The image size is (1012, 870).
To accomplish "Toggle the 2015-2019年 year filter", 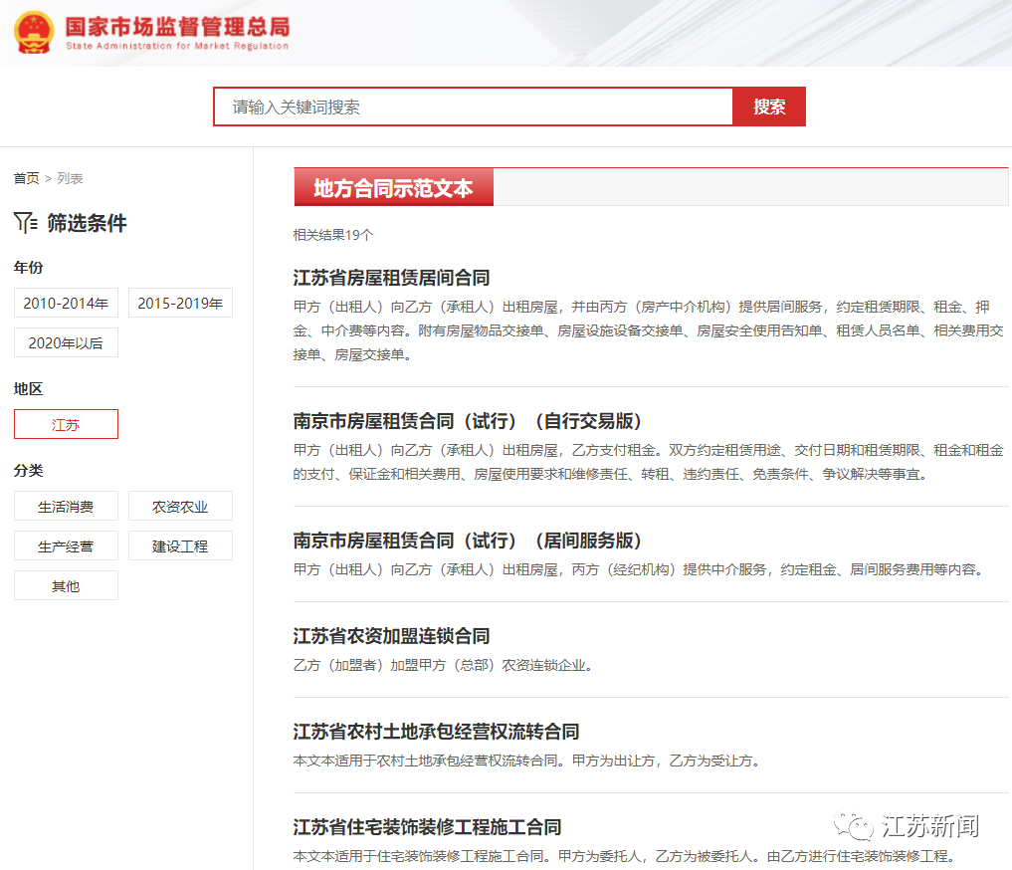I will coord(180,303).
